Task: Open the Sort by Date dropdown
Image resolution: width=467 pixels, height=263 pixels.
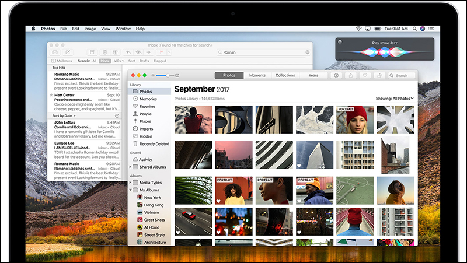Action: (x=64, y=115)
